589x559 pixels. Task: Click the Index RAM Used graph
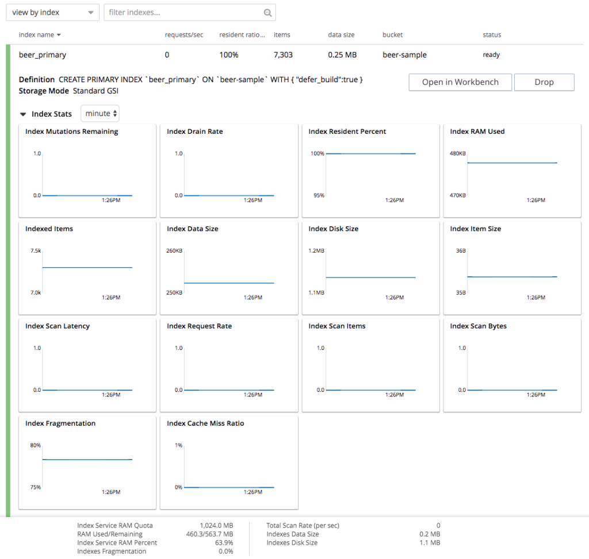click(512, 169)
